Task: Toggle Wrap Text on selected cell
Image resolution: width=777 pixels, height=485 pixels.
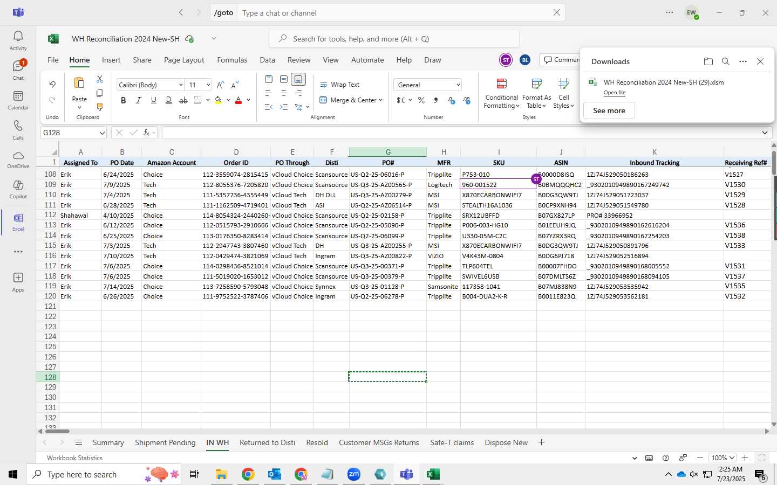Action: 340,85
